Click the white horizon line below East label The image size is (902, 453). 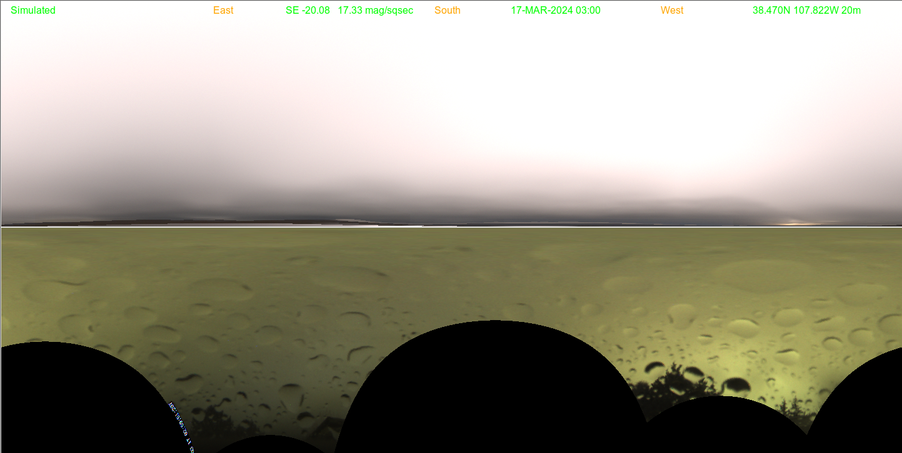coord(223,227)
